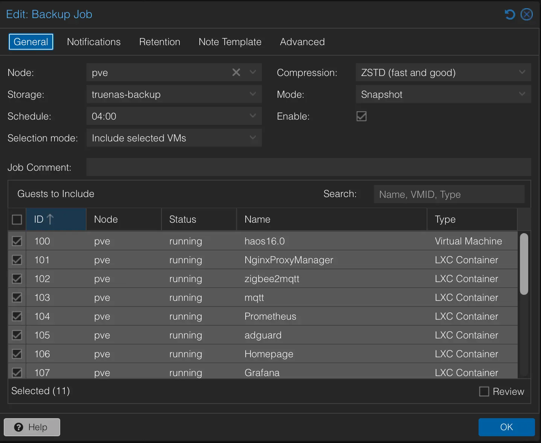Toggle the Enable checkbox
The width and height of the screenshot is (541, 443).
tap(362, 116)
